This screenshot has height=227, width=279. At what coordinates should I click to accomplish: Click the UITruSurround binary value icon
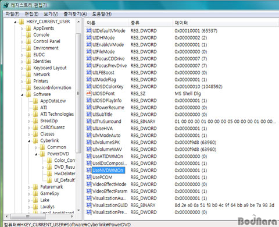(x=89, y=122)
